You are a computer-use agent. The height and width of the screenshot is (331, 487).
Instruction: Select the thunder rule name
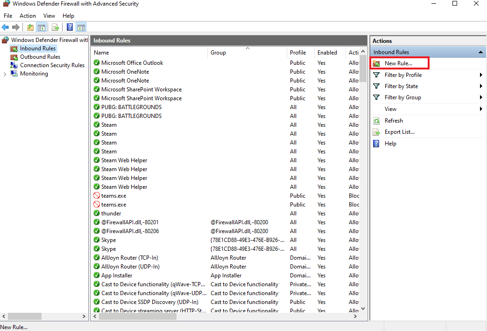[x=111, y=214]
